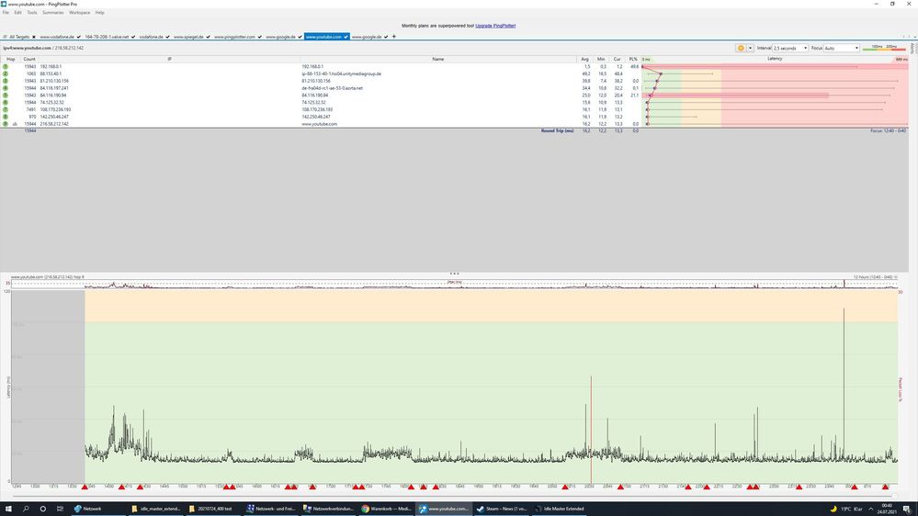Toggle the checkmark on the www.vodafone.de tab
Screen dimensions: 918x516
click(79, 37)
